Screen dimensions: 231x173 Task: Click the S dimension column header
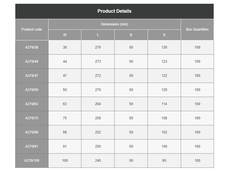click(164, 35)
